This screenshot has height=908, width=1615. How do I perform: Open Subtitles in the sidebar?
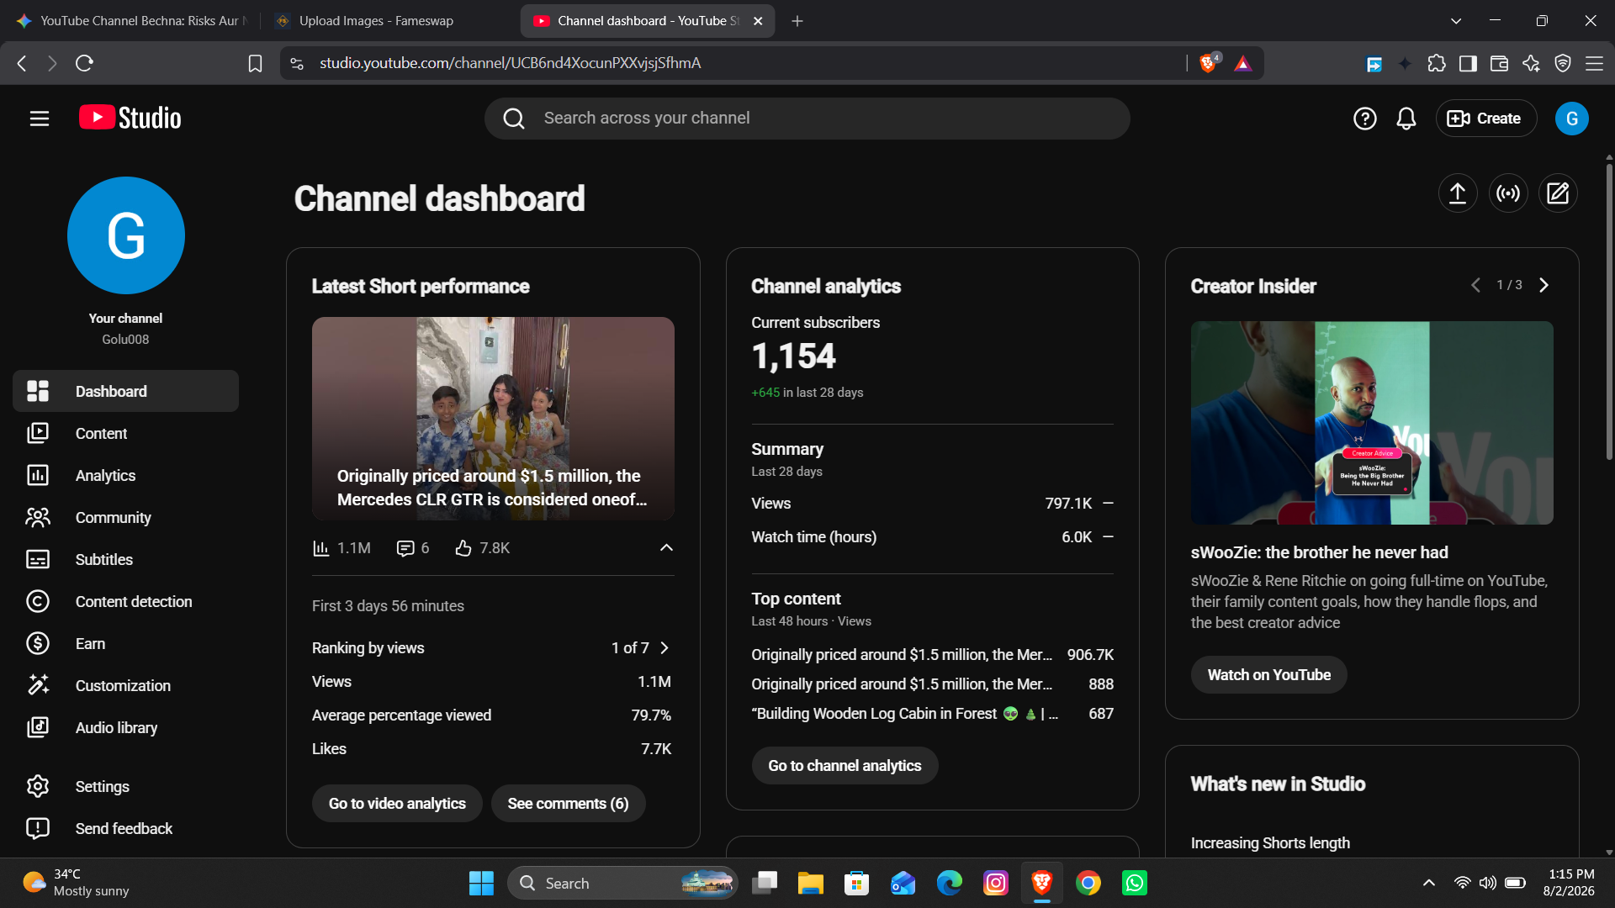point(126,559)
